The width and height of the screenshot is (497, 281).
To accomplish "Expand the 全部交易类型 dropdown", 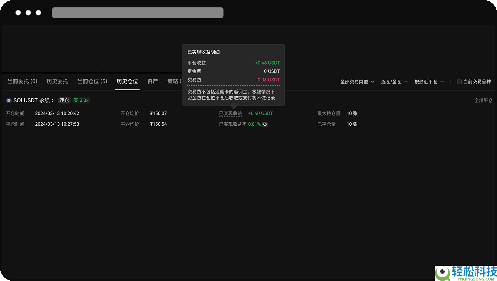I will 357,82.
